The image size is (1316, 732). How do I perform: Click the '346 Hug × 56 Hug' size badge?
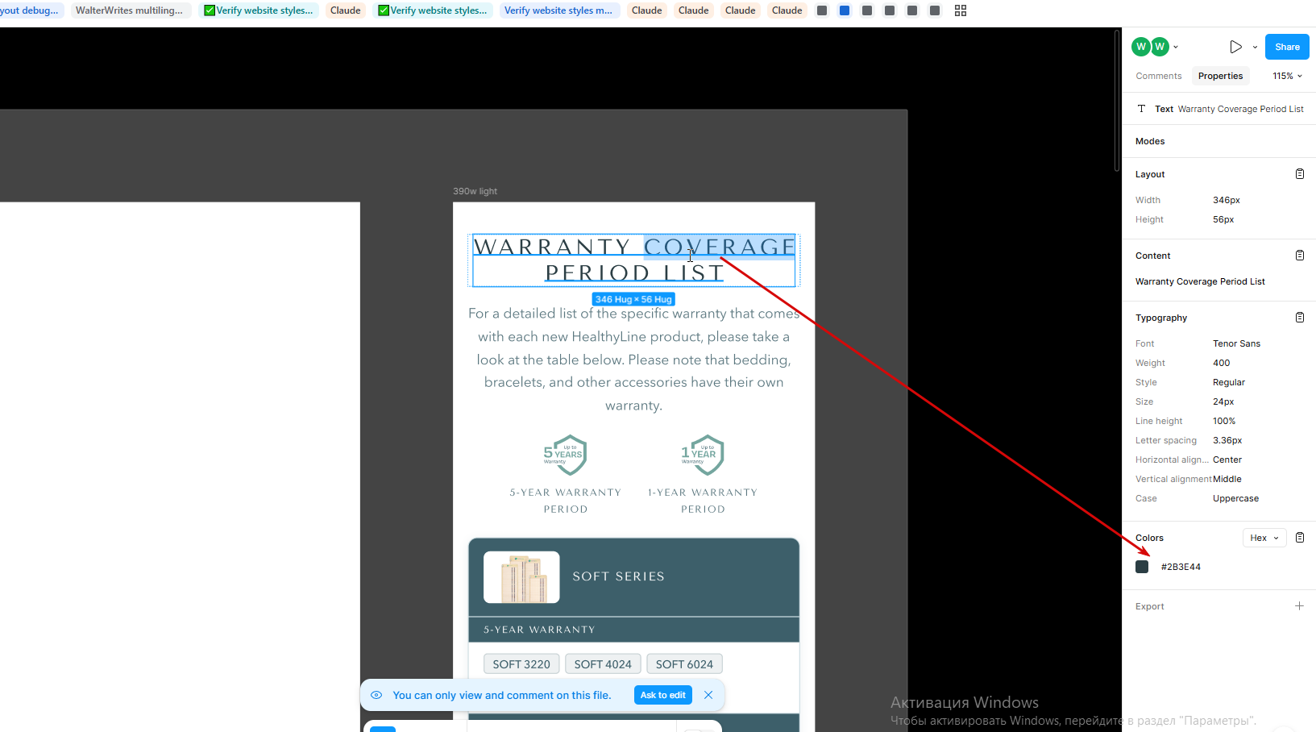[x=633, y=299]
